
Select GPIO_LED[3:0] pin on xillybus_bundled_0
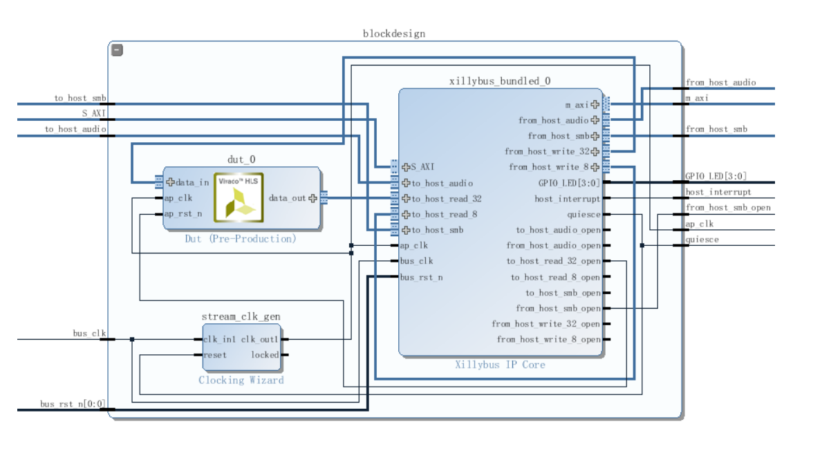point(570,183)
